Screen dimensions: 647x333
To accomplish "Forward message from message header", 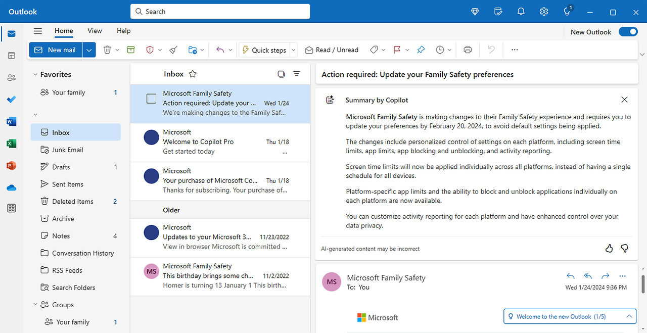I will click(x=605, y=276).
